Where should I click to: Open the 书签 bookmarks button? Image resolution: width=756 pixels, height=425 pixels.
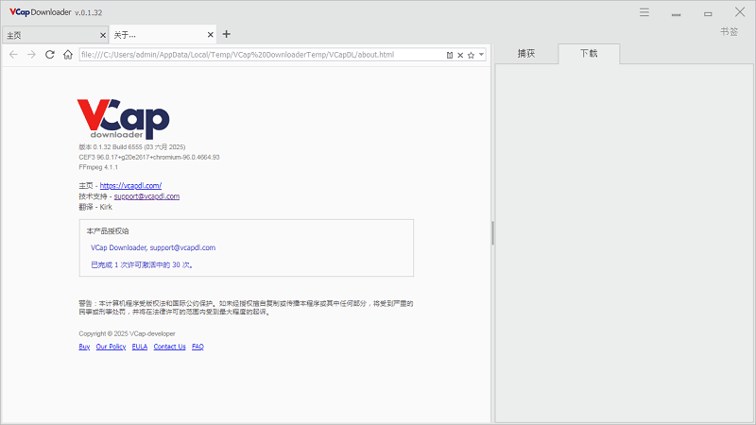[729, 31]
